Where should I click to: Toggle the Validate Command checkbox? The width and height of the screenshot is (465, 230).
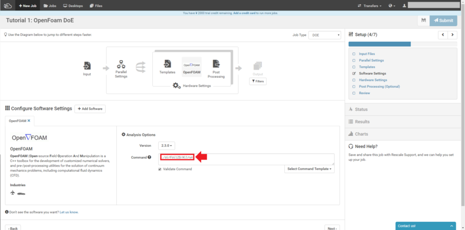coord(160,169)
